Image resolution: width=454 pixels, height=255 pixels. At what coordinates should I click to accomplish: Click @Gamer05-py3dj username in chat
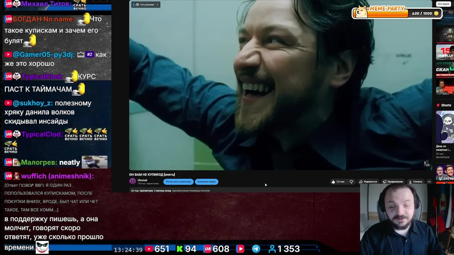pos(44,55)
